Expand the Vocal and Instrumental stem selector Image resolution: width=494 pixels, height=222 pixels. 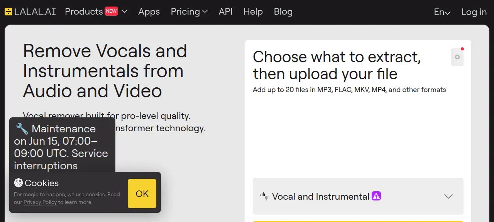coord(358,196)
